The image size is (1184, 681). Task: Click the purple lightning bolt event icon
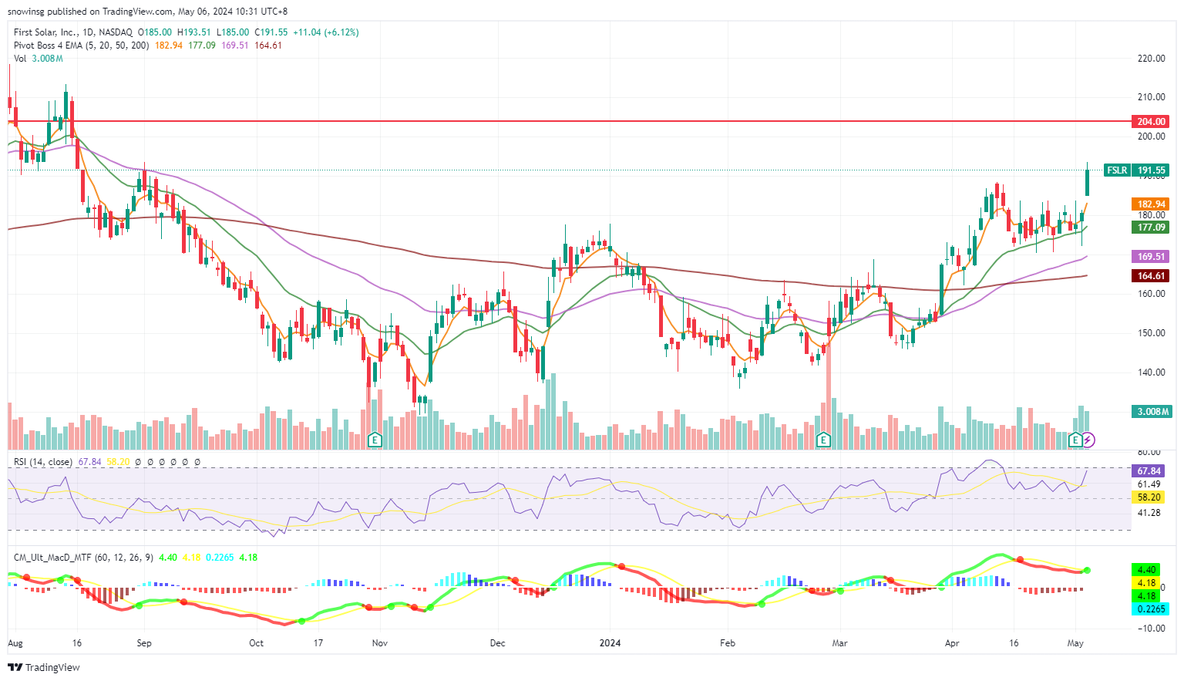pos(1088,440)
